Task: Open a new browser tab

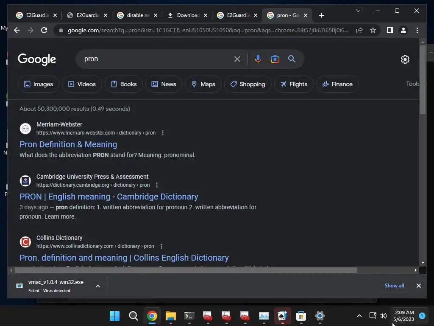Action: pos(321,15)
